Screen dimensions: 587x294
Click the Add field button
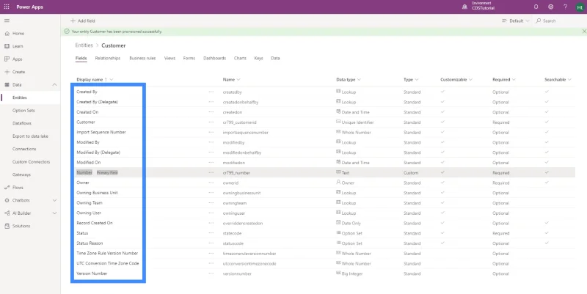[83, 21]
